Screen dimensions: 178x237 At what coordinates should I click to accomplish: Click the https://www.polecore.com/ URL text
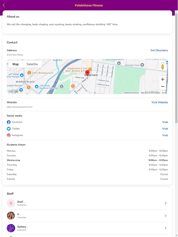click(20, 107)
